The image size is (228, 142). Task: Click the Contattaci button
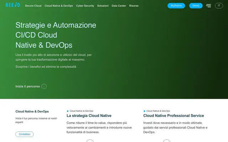pyautogui.click(x=25, y=134)
